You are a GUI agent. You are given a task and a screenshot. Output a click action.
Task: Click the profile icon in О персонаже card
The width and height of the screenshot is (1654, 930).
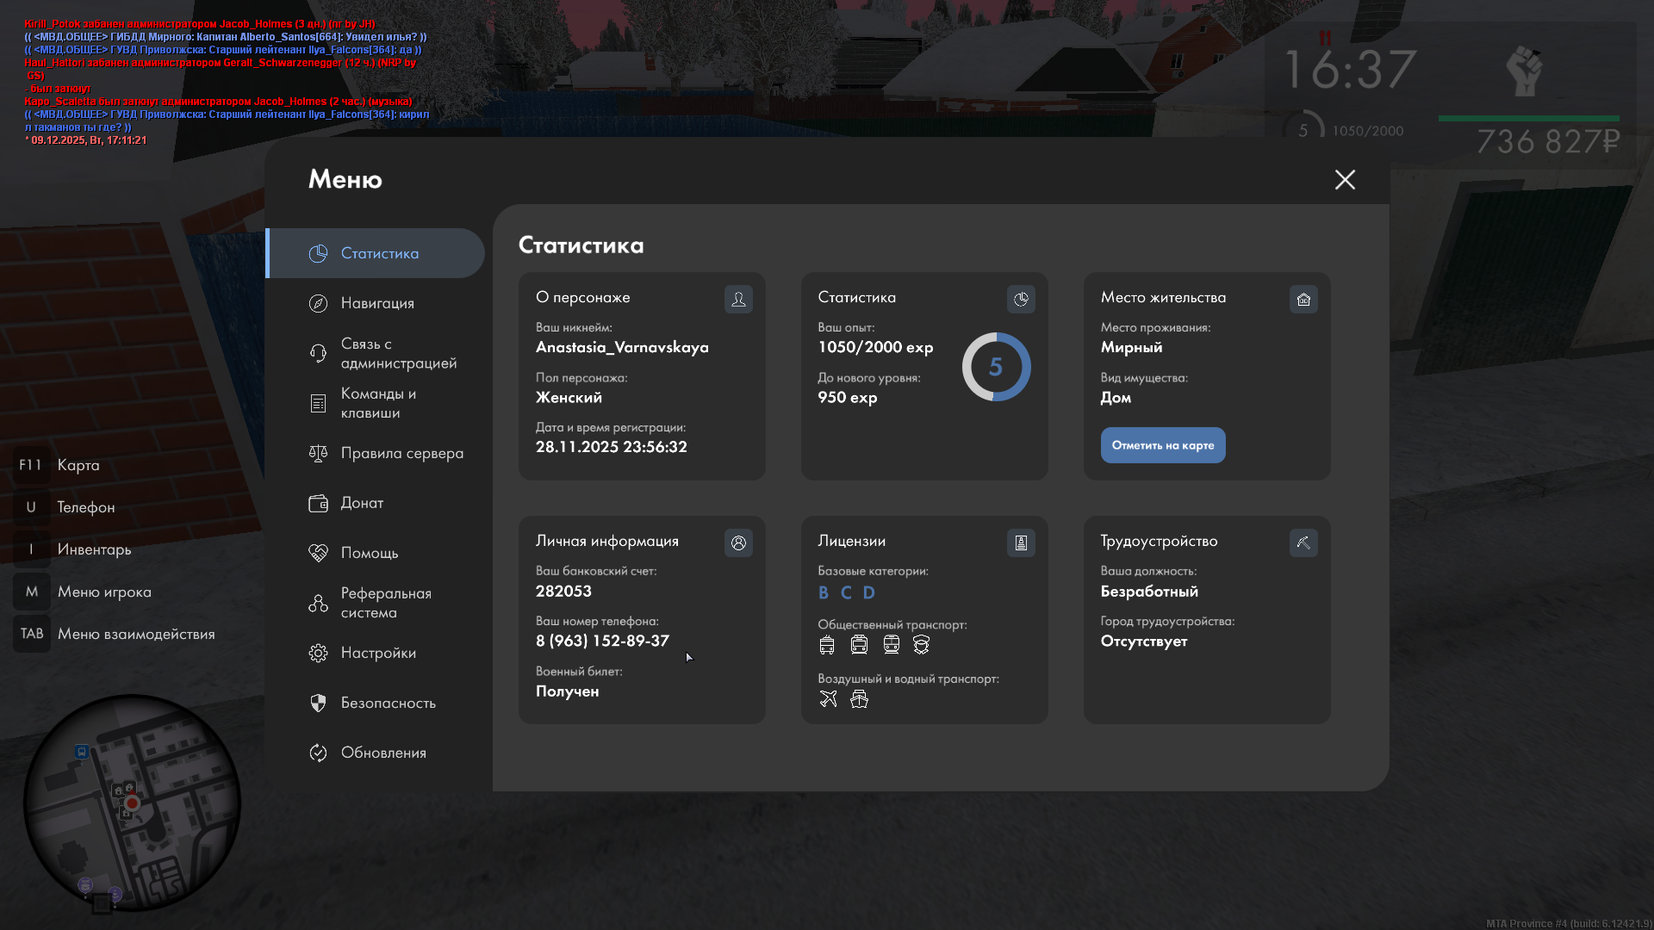[738, 299]
